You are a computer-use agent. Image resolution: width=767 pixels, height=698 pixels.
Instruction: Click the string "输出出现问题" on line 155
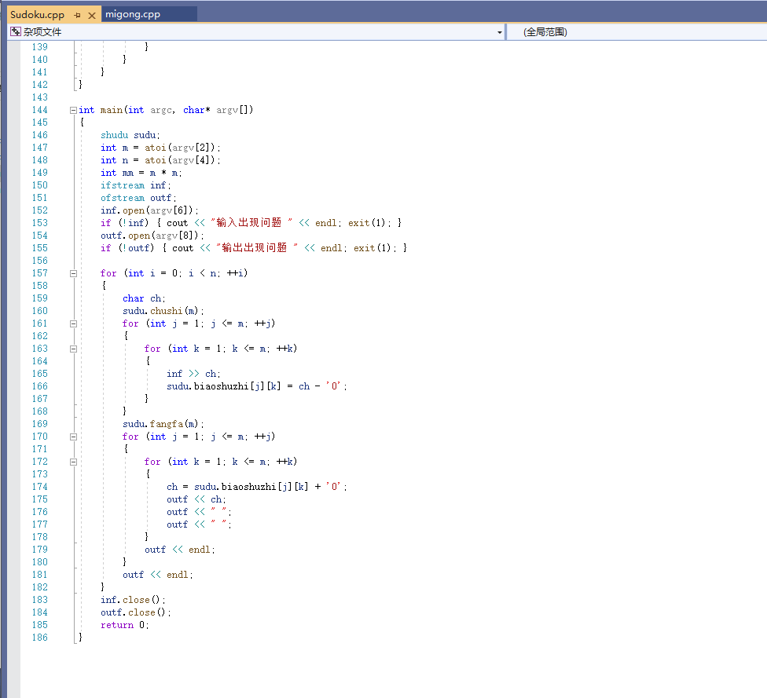coord(257,248)
